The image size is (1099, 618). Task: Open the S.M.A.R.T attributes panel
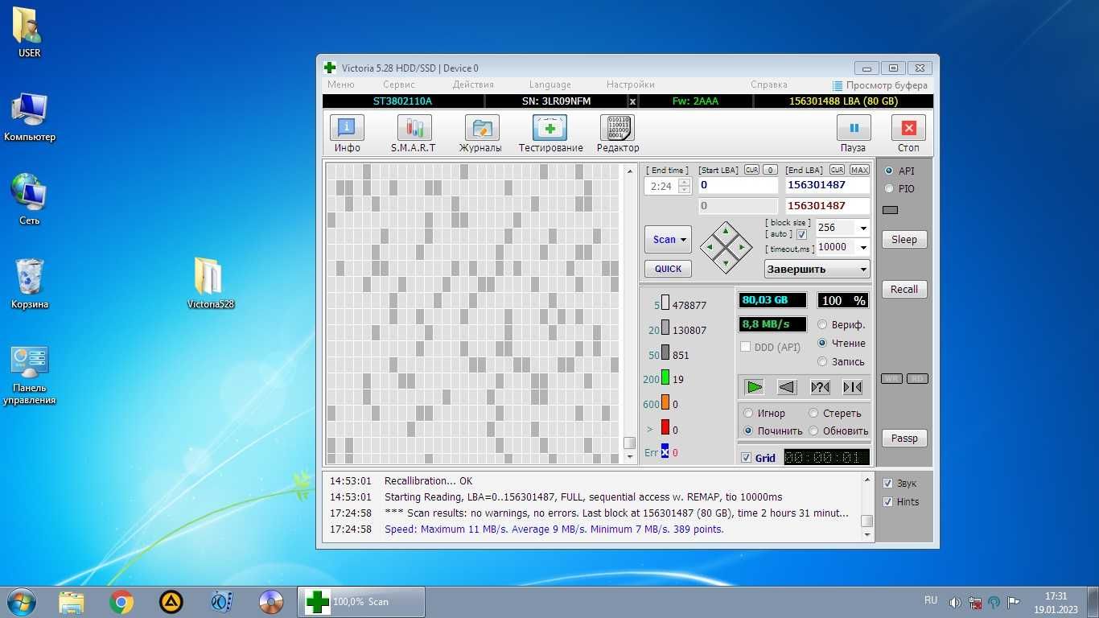[x=414, y=134]
